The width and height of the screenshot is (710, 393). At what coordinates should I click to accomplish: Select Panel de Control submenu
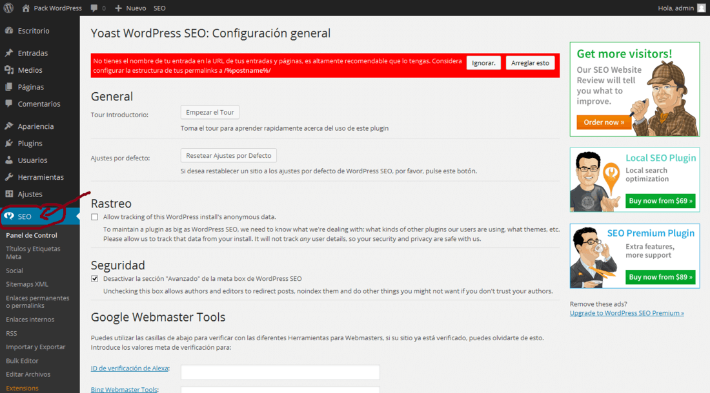(x=32, y=235)
